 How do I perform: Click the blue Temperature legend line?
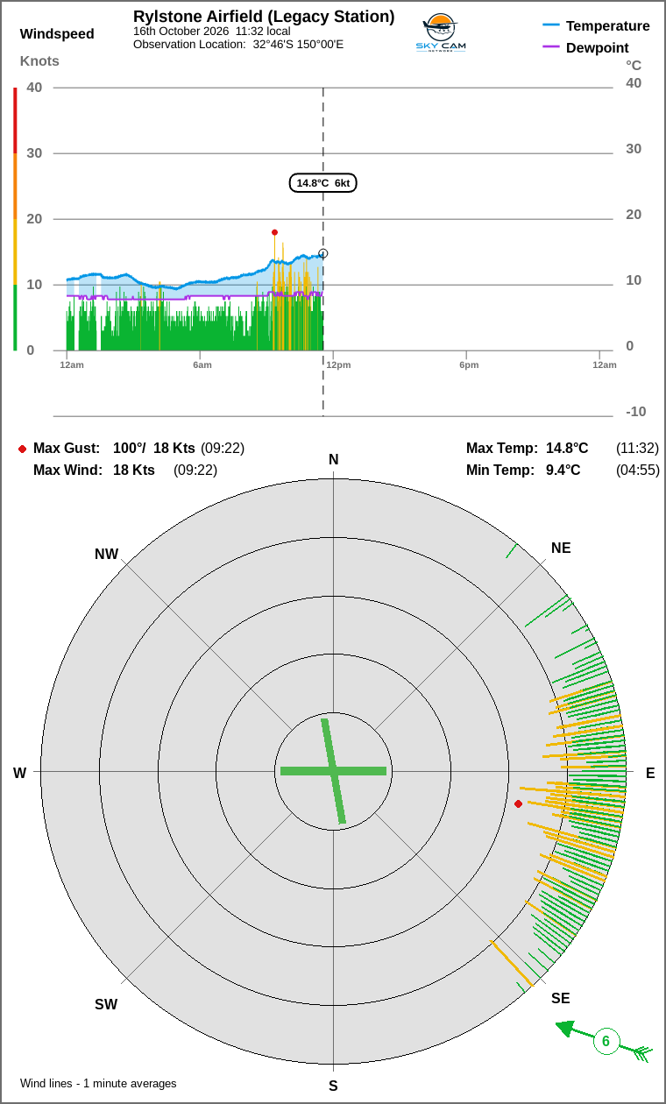click(551, 25)
